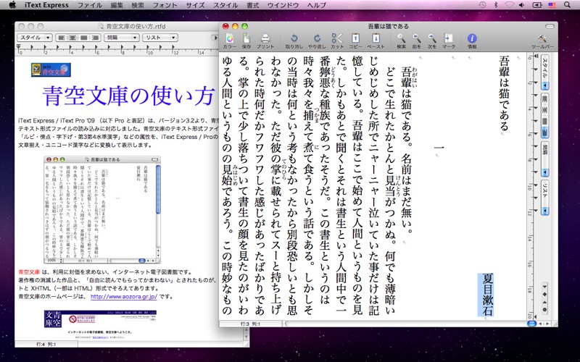Click the 取り消し undo icon

294,38
